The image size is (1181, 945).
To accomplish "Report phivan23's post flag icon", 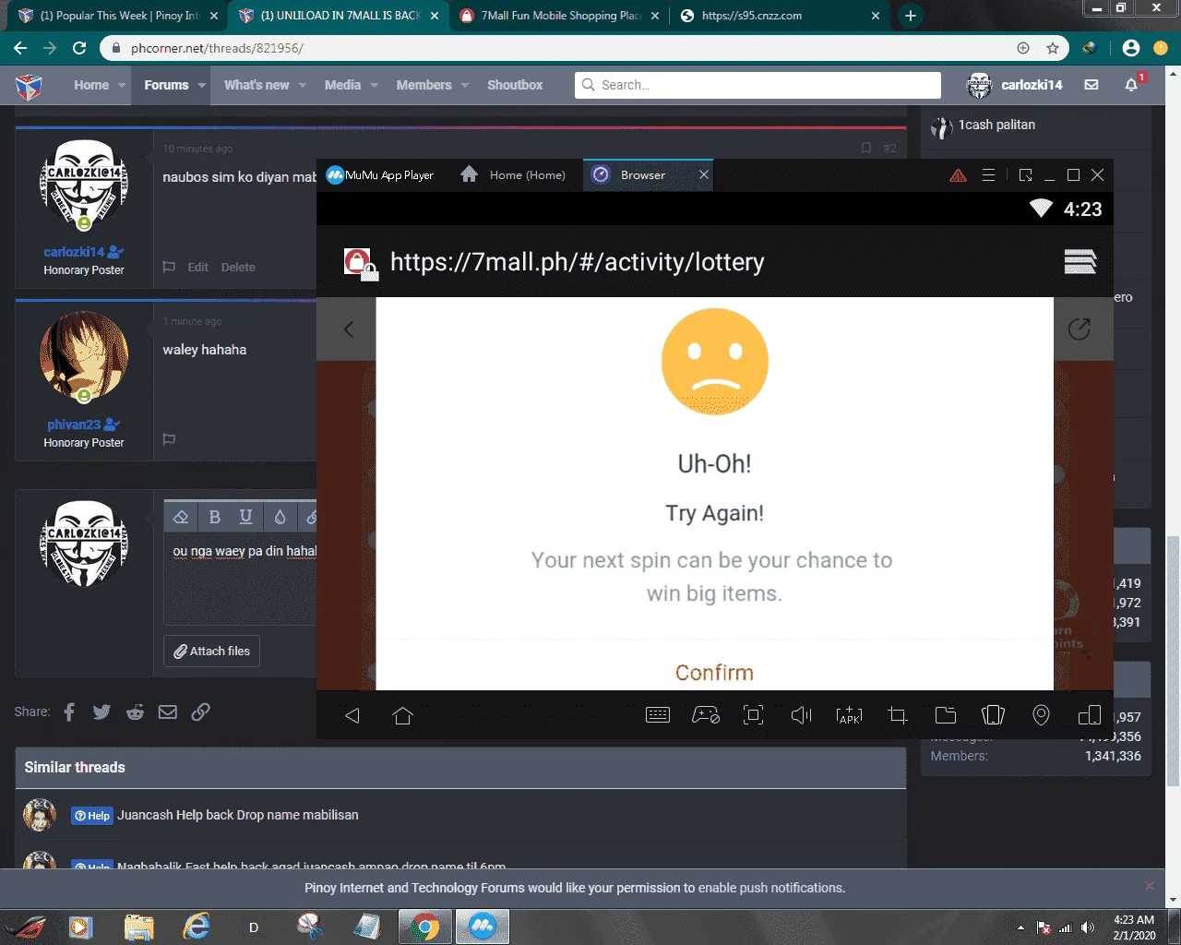I will tap(169, 439).
